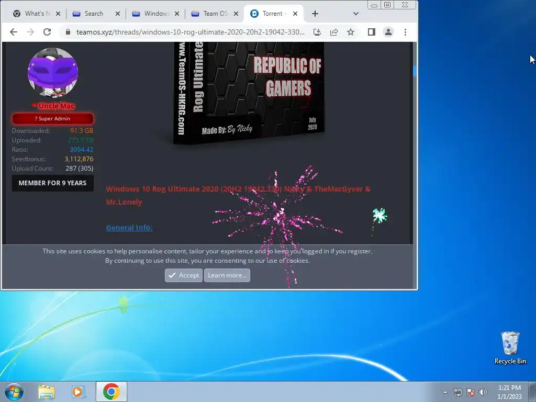This screenshot has height=402, width=536.
Task: Click the Upload Count 287 (305) value
Action: click(x=80, y=168)
